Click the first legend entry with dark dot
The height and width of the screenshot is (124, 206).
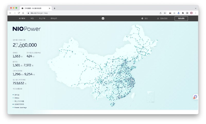click(16, 95)
